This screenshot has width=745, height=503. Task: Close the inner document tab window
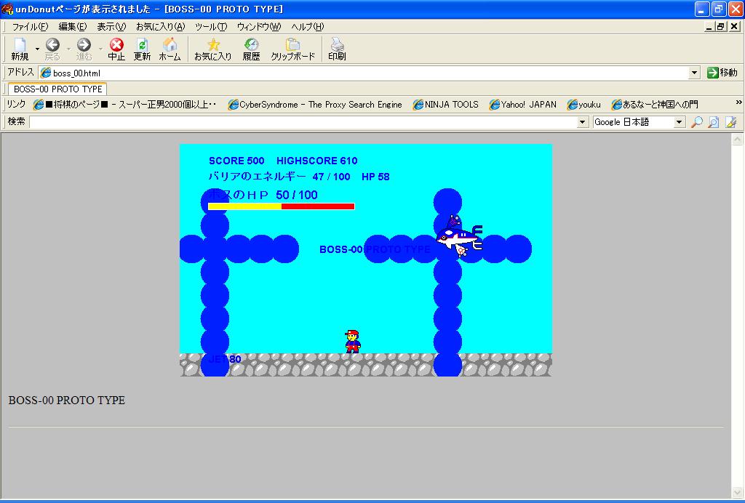pos(734,27)
